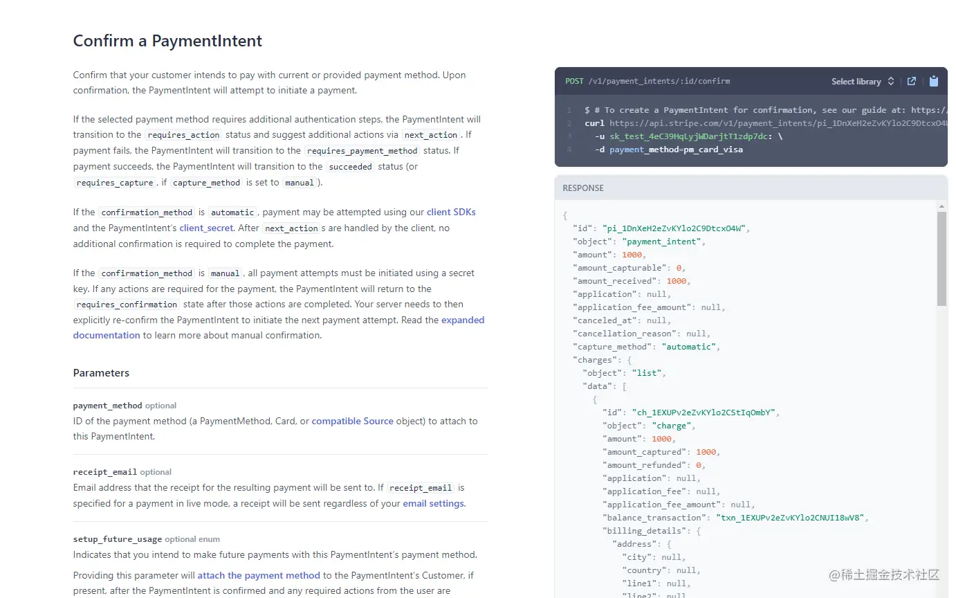Click the receipt_email parameter name
956x598 pixels.
(x=105, y=472)
